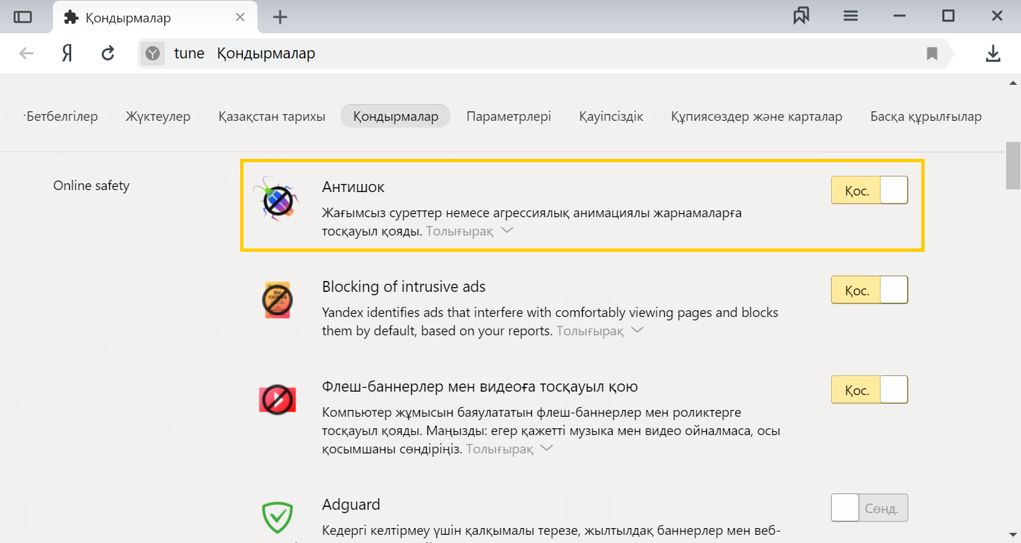Switch to Басқа құрылғылар tab
This screenshot has width=1021, height=543.
coord(926,116)
